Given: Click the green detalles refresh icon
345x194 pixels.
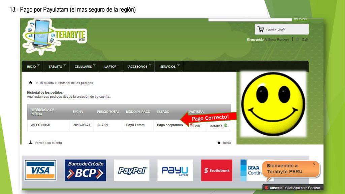Looking at the screenshot, I should point(225,125).
